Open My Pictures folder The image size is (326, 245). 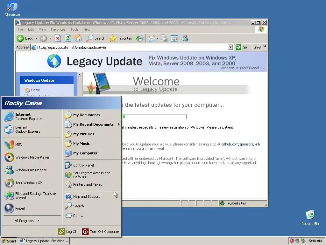pos(92,134)
